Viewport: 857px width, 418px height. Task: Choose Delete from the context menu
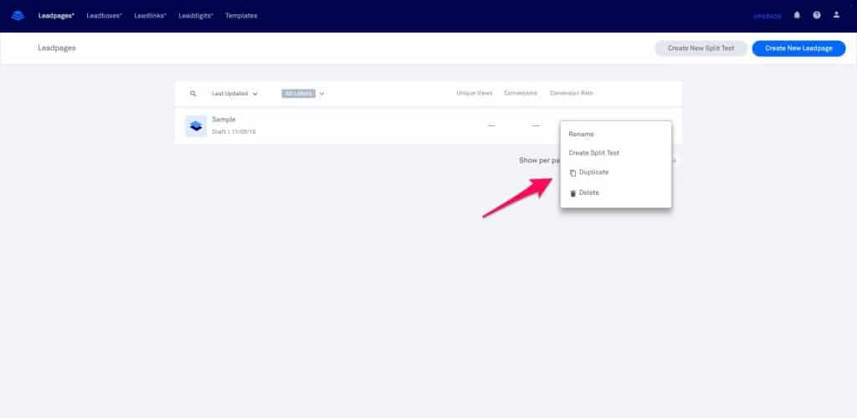tap(588, 192)
